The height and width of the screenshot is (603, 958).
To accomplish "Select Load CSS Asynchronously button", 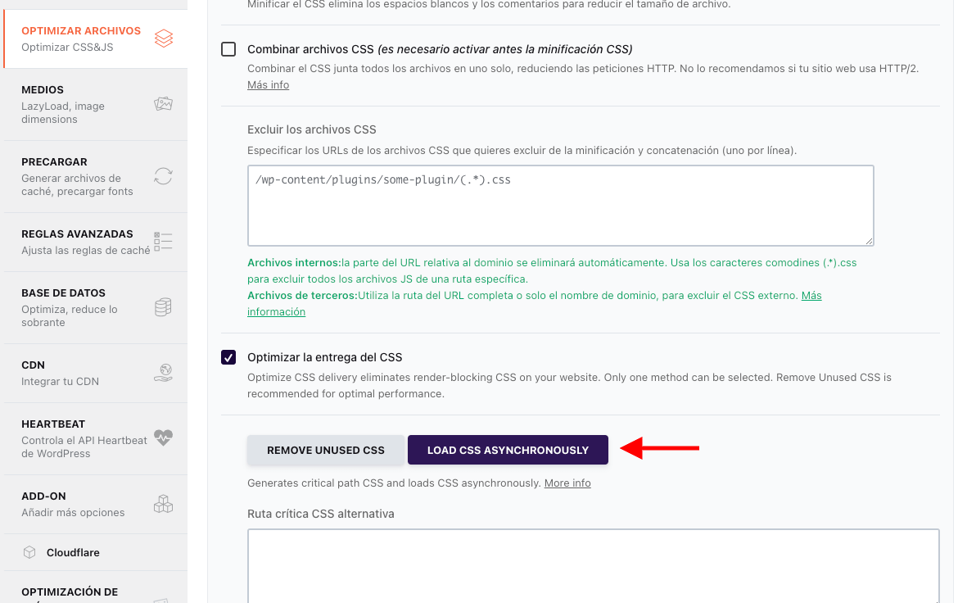I will [x=508, y=450].
